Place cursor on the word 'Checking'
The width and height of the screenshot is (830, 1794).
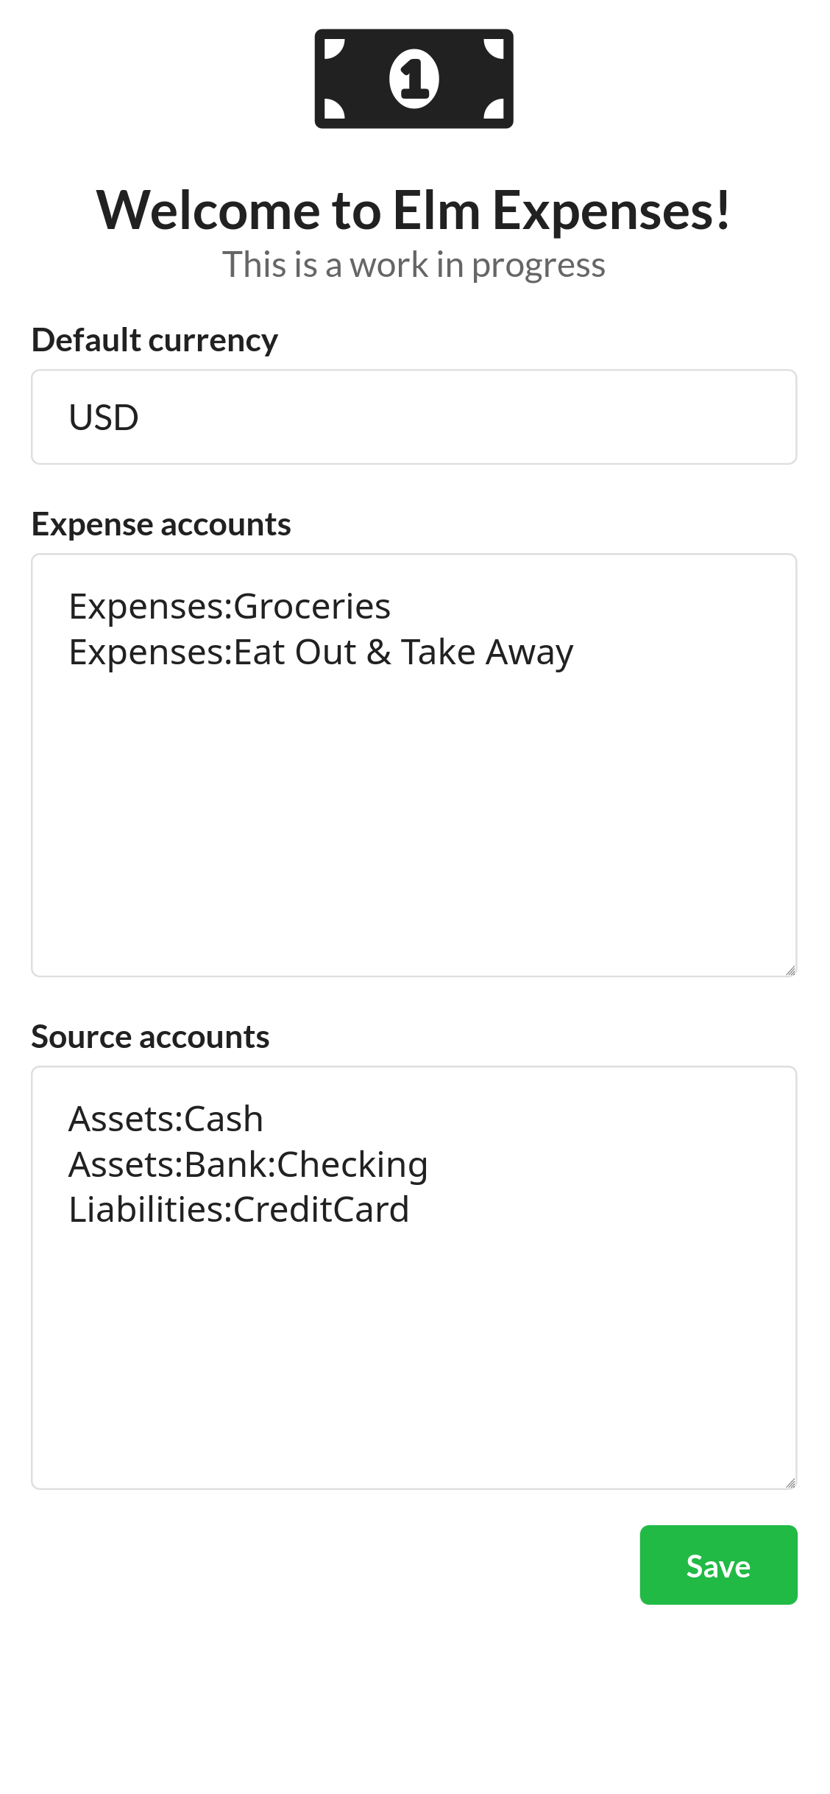tap(352, 1165)
